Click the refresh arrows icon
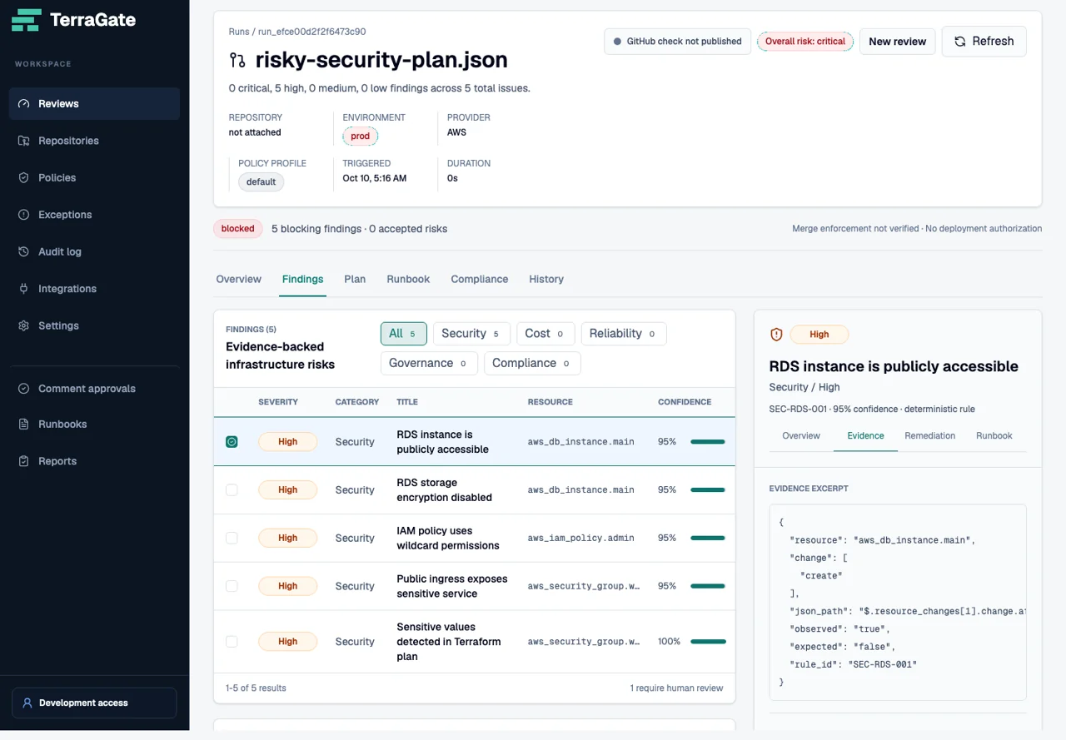This screenshot has width=1066, height=740. pos(960,41)
